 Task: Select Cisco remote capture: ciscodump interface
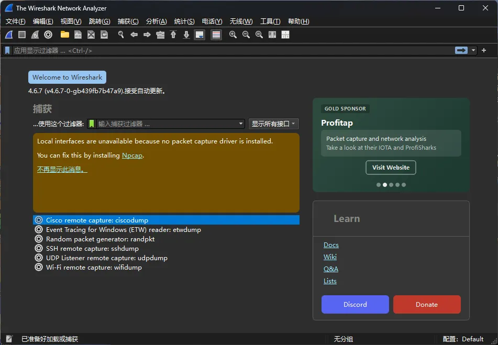click(x=166, y=220)
